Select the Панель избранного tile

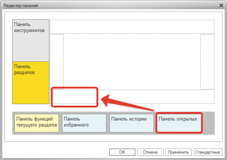[84, 122]
